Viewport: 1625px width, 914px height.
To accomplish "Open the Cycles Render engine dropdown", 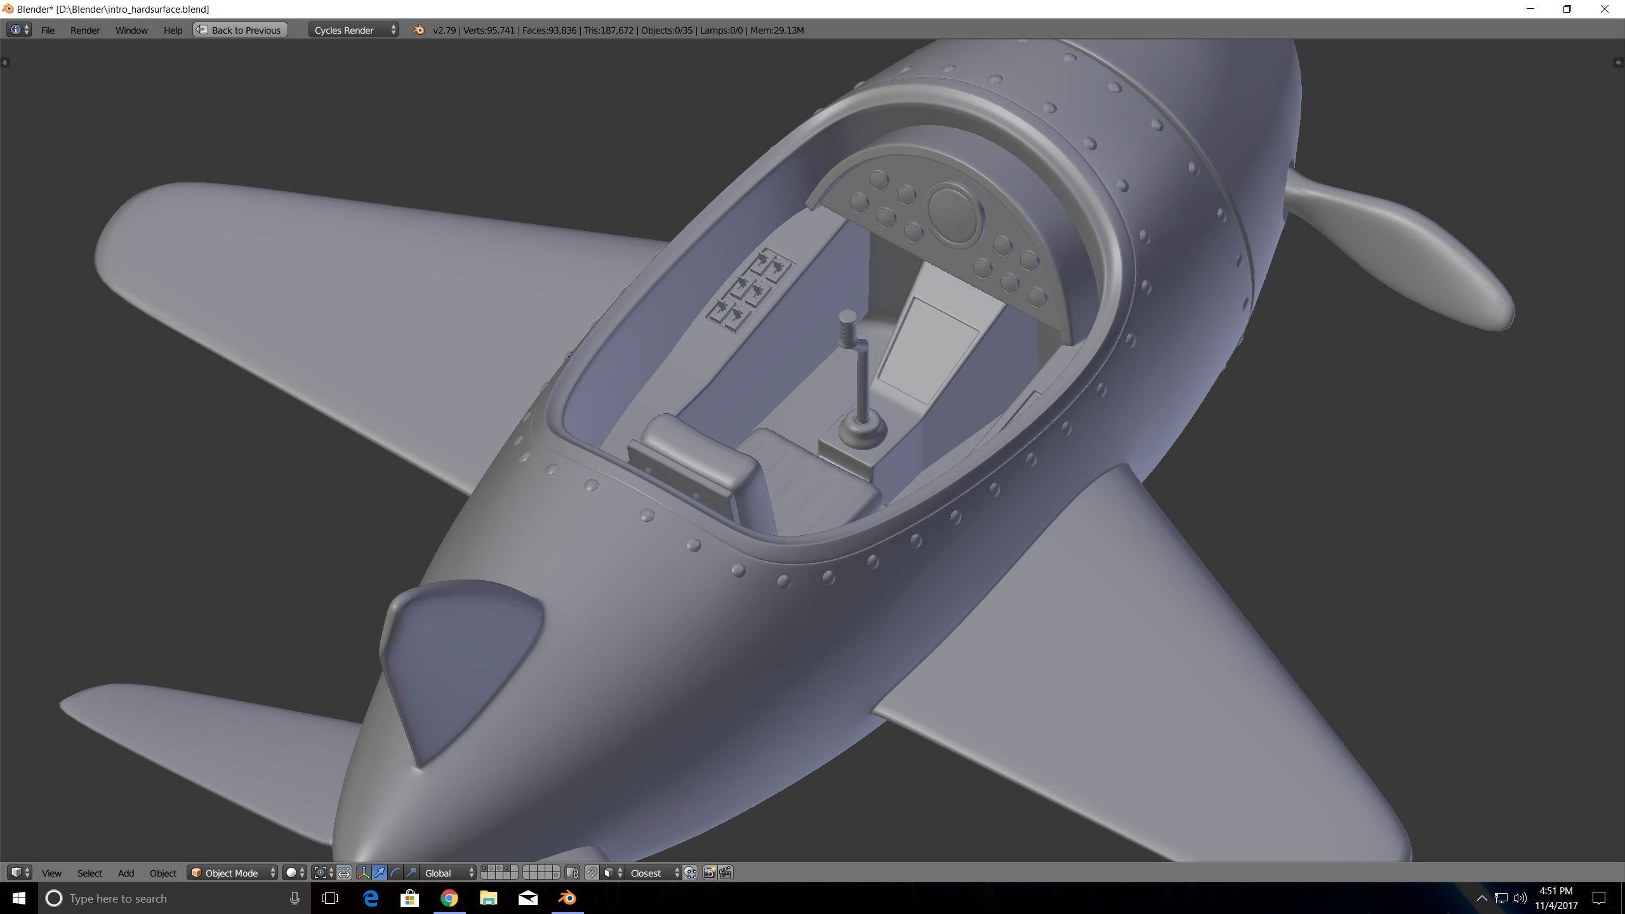I will [353, 30].
